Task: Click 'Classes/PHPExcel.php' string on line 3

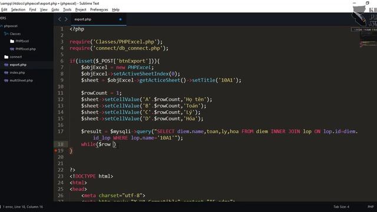Action: (125, 42)
